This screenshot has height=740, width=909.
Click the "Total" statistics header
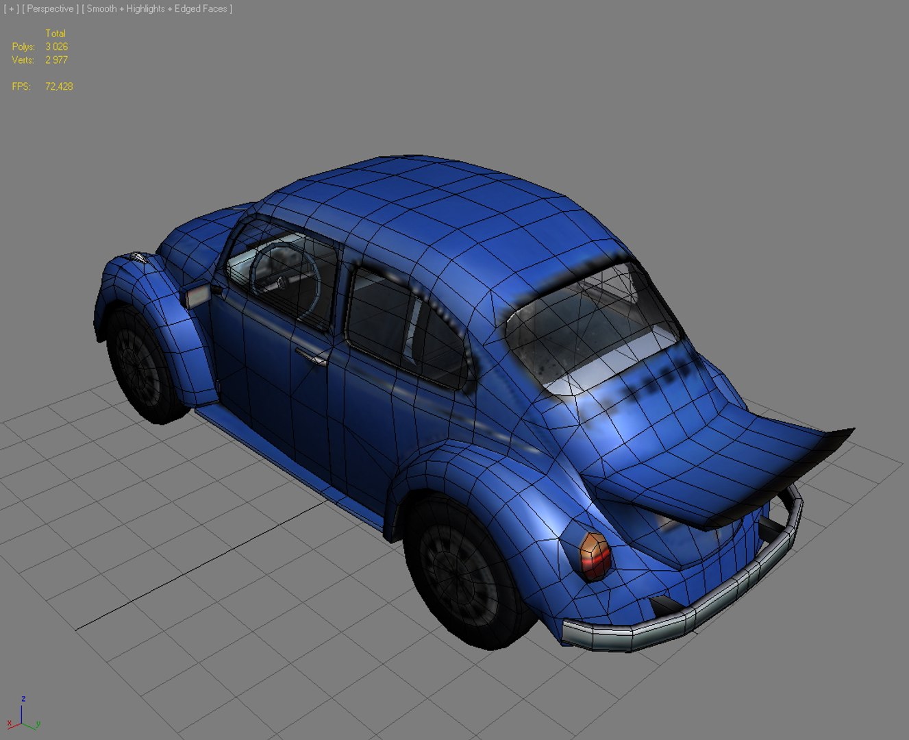(55, 33)
